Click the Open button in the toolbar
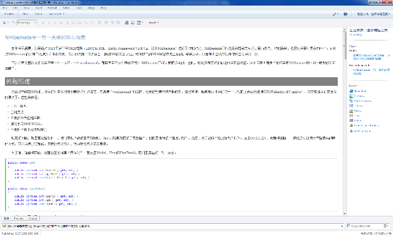Viewport: 393px width, 236px height. [x=38, y=14]
